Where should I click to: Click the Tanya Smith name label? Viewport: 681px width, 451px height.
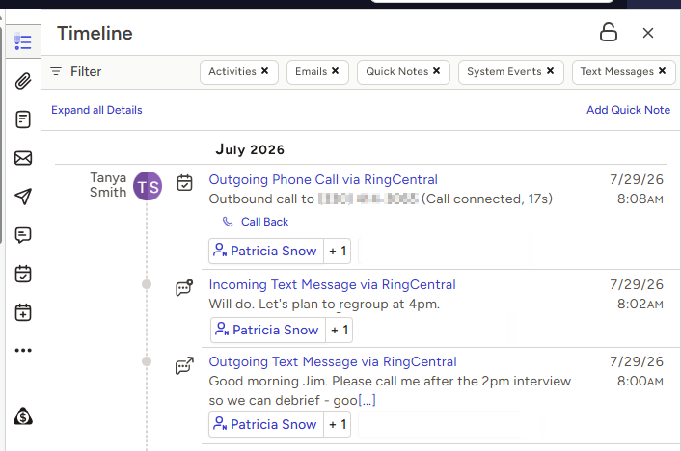pyautogui.click(x=108, y=185)
